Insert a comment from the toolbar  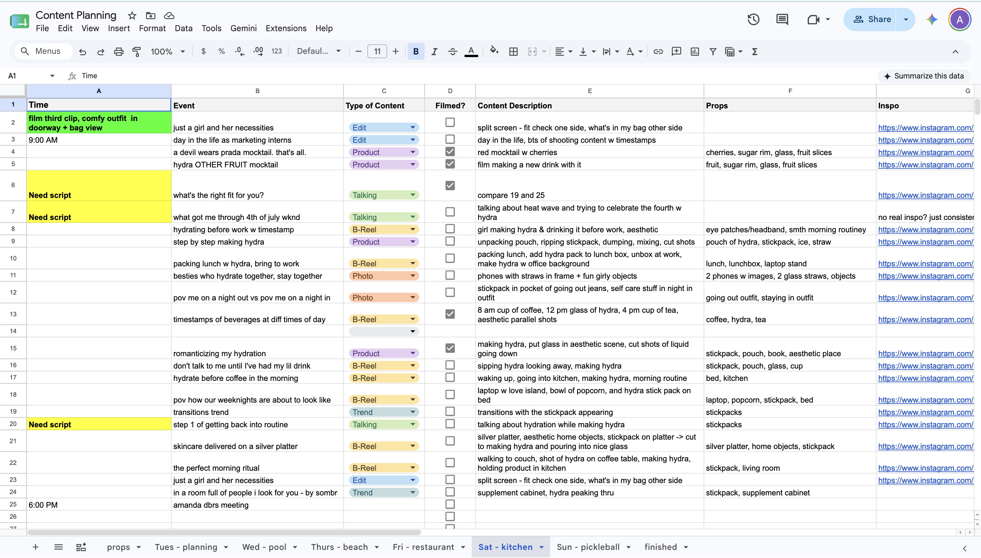pyautogui.click(x=676, y=51)
